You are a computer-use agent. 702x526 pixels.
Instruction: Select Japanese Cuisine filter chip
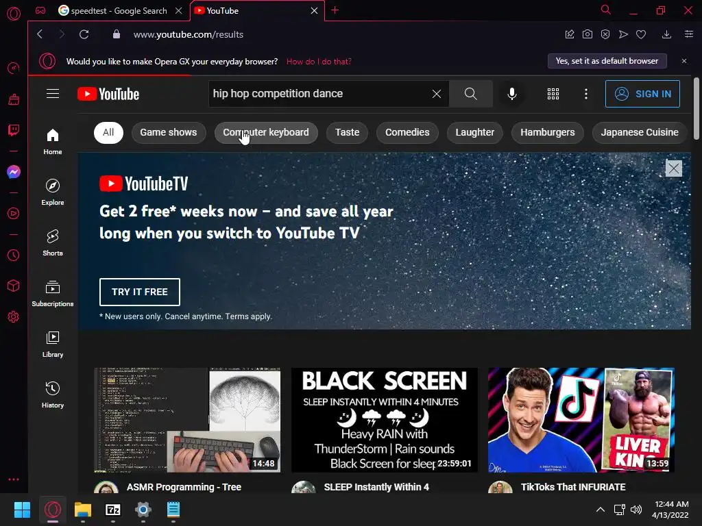click(x=640, y=132)
